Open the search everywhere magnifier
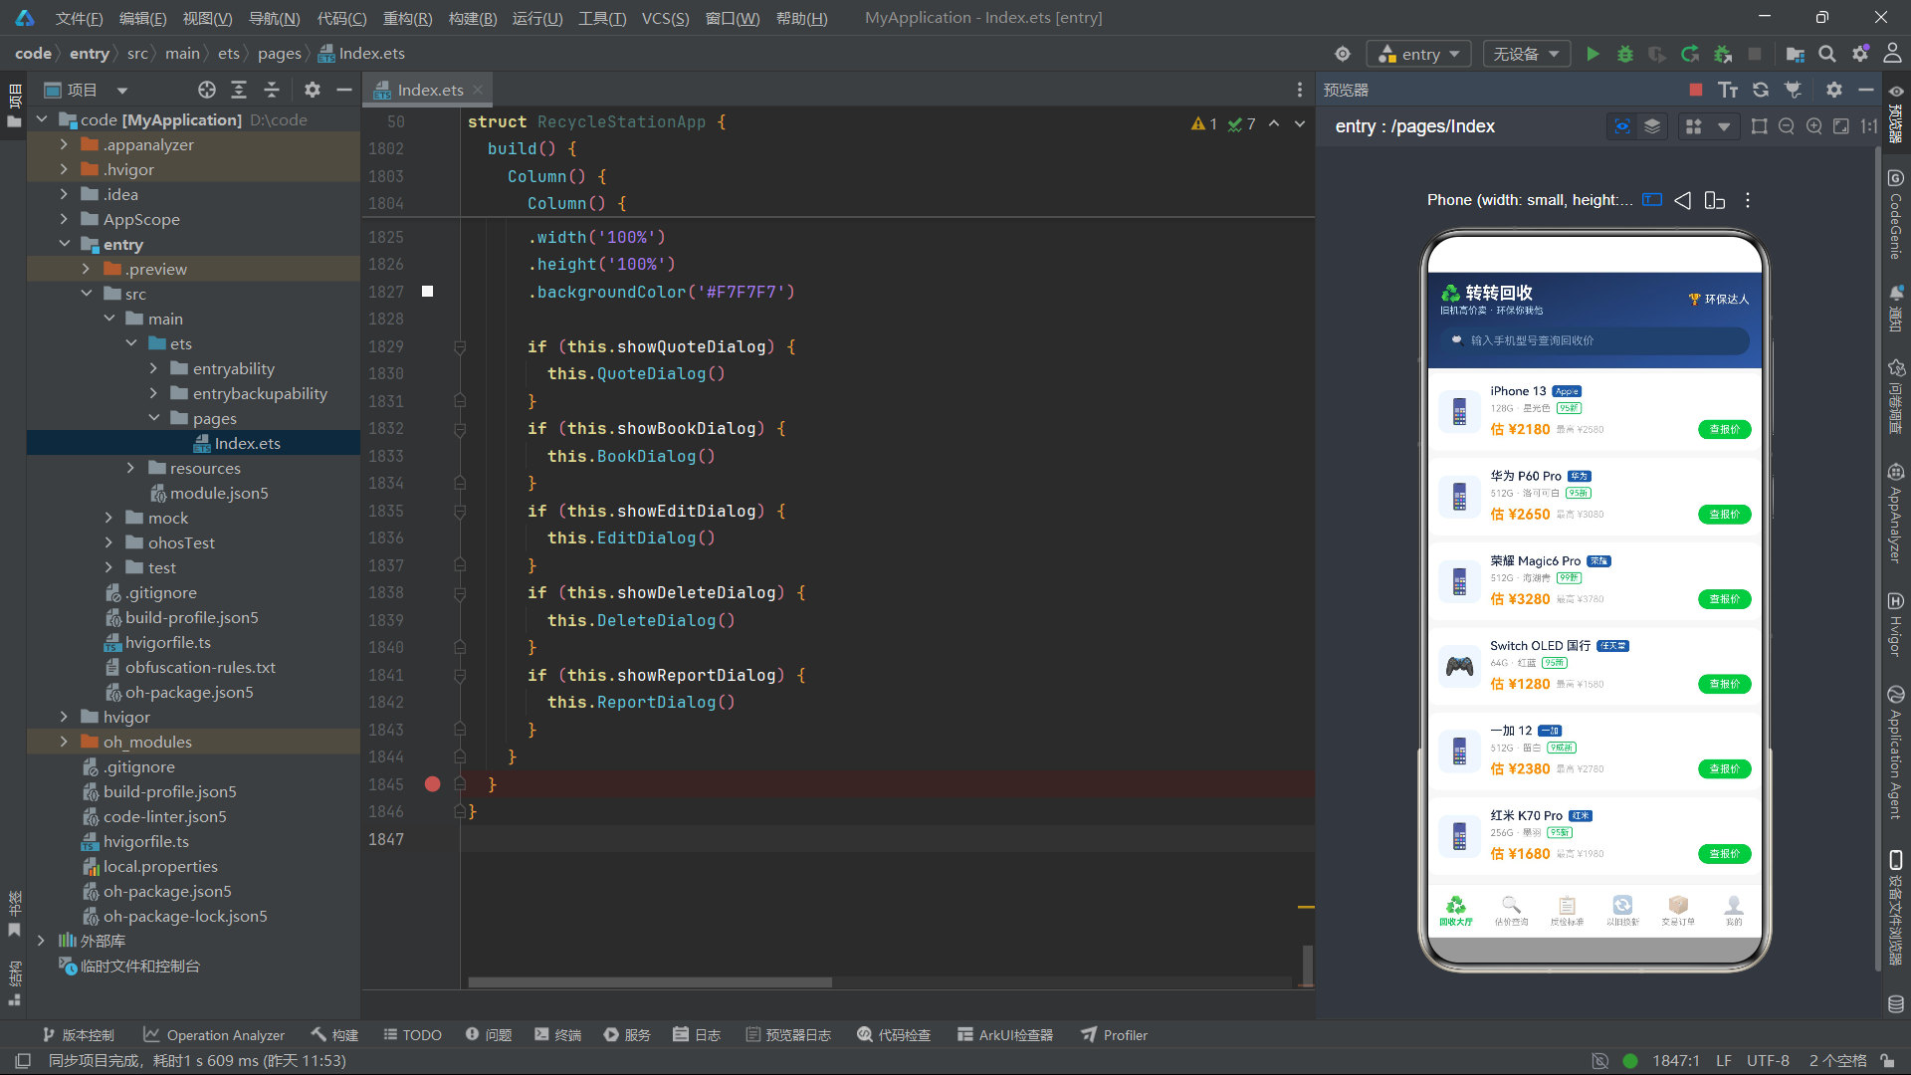 [x=1827, y=54]
